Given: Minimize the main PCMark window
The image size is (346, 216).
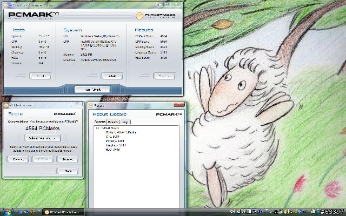Looking at the screenshot, I should (161, 4).
